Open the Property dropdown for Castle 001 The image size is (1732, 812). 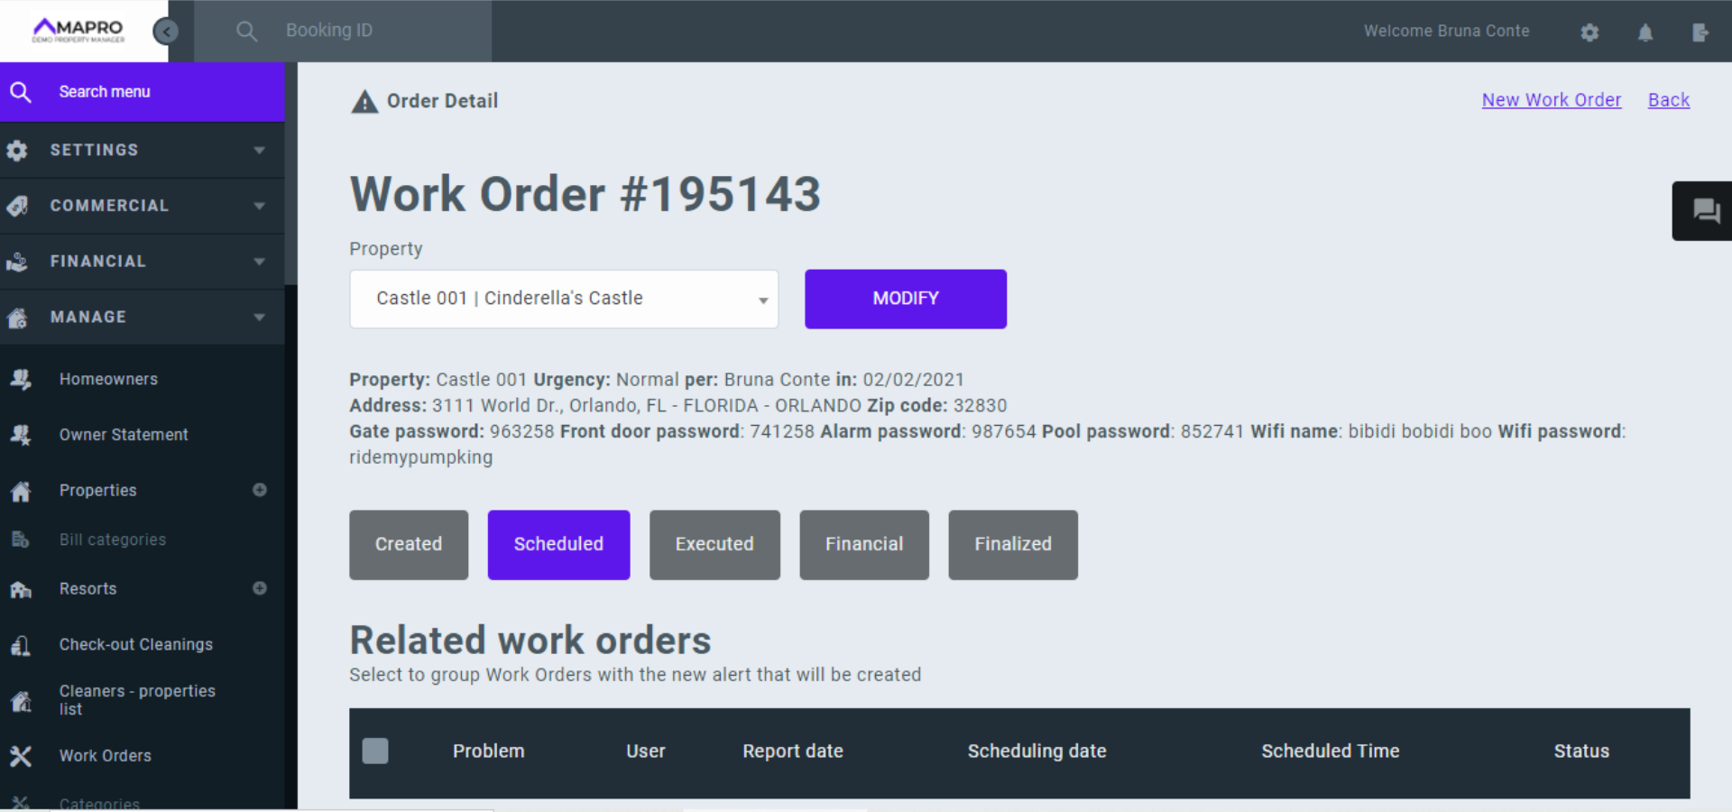(x=564, y=299)
